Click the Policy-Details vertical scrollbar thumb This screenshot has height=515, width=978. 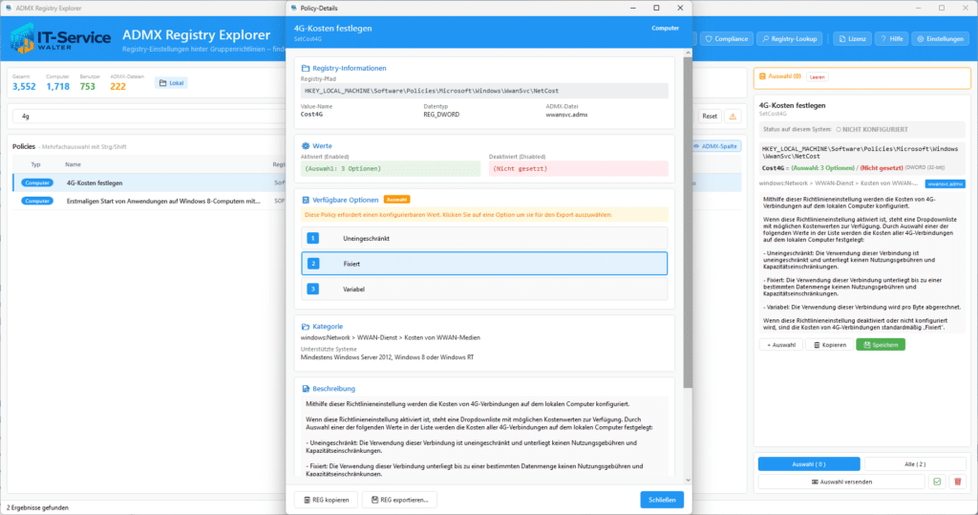point(688,222)
